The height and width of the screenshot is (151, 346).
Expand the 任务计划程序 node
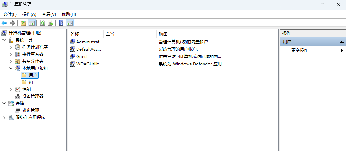click(x=11, y=47)
